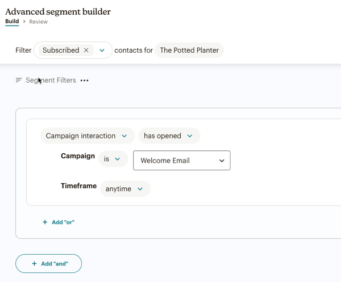Click the Segment Filters list icon
341x282 pixels.
coord(19,81)
